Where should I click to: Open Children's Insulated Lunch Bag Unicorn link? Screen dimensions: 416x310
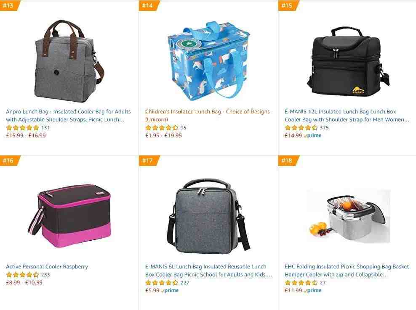(208, 116)
